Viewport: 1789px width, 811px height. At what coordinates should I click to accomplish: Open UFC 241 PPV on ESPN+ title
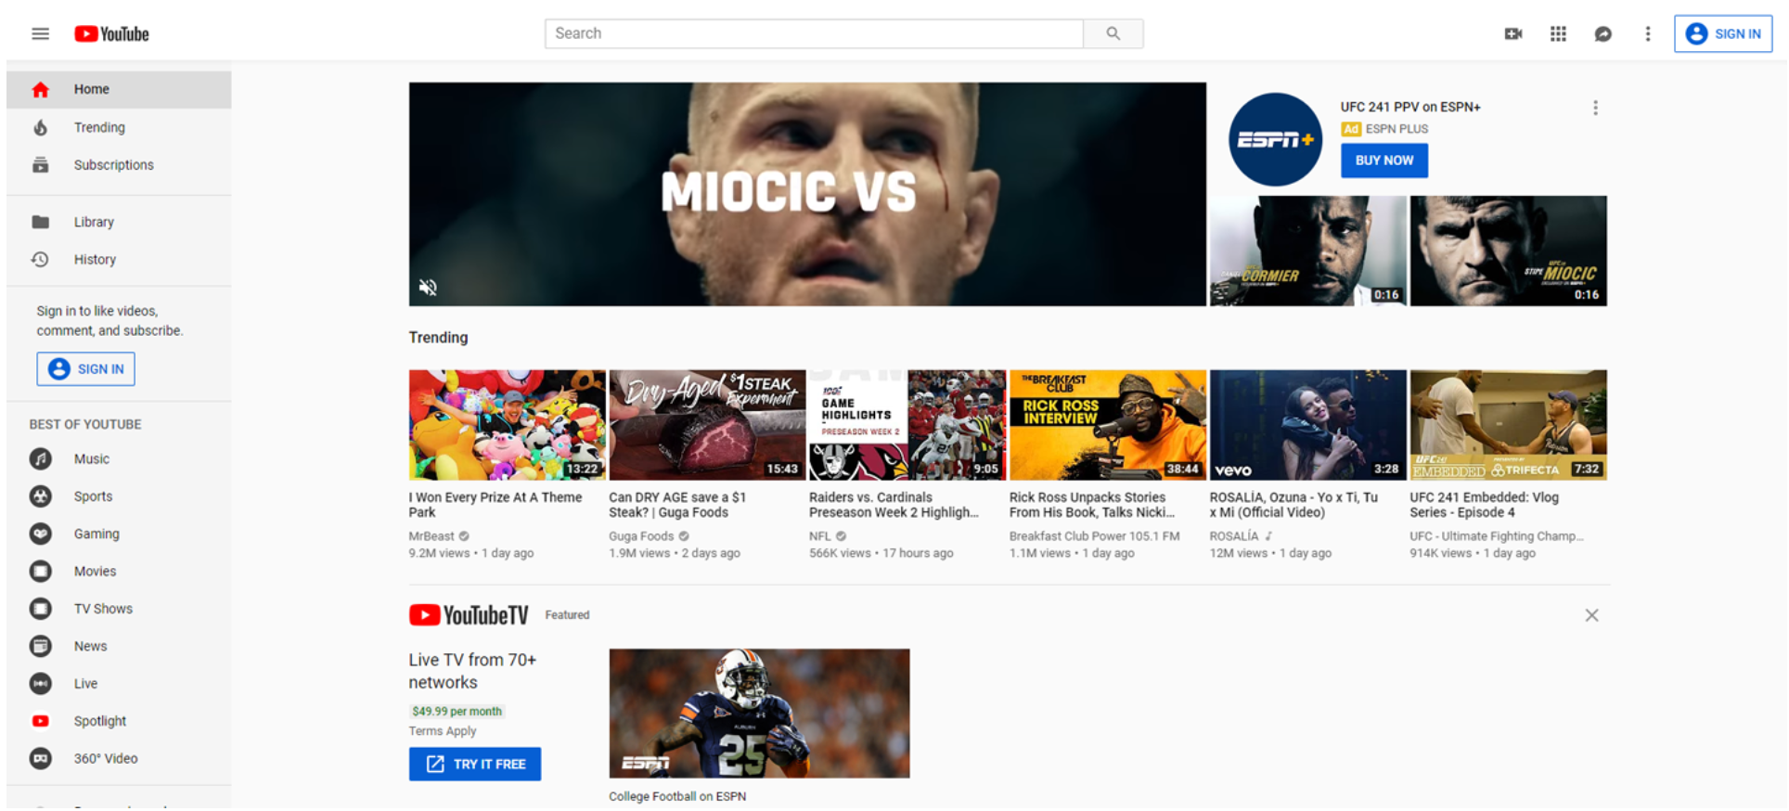(x=1410, y=107)
